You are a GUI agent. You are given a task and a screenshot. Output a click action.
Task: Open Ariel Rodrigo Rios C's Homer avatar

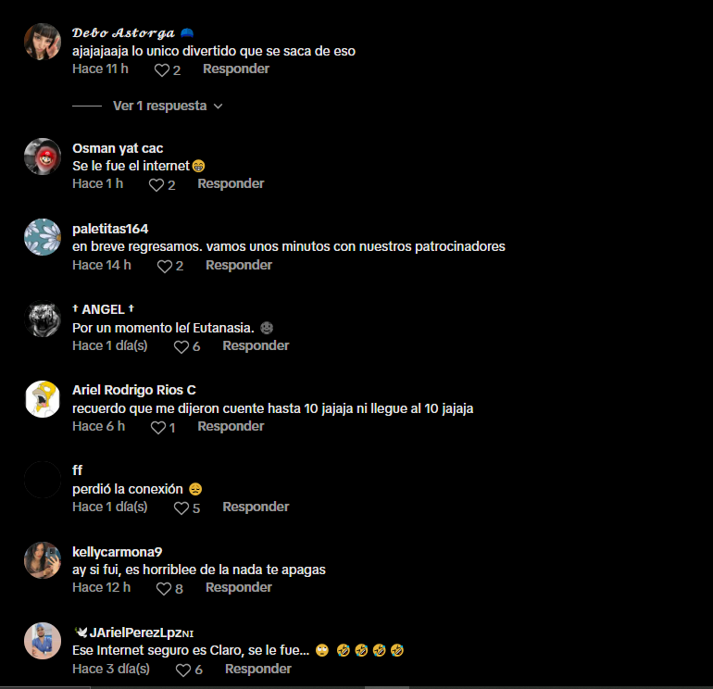click(x=43, y=399)
